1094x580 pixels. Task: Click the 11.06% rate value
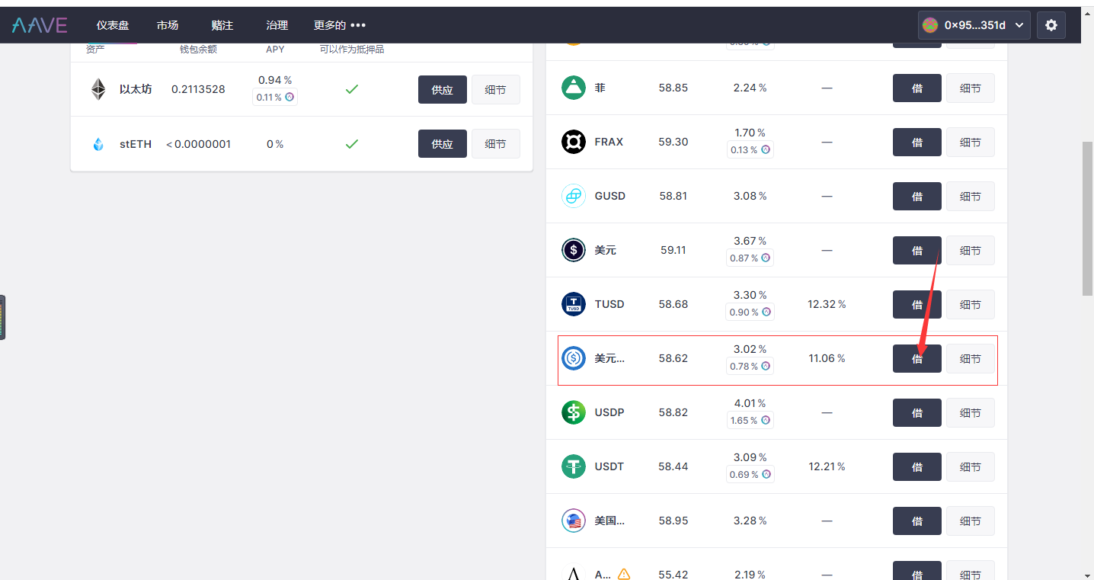[x=827, y=358]
